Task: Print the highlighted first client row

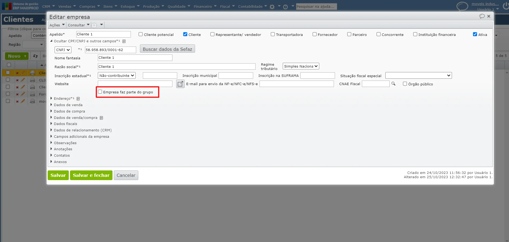Action: pyautogui.click(x=33, y=73)
